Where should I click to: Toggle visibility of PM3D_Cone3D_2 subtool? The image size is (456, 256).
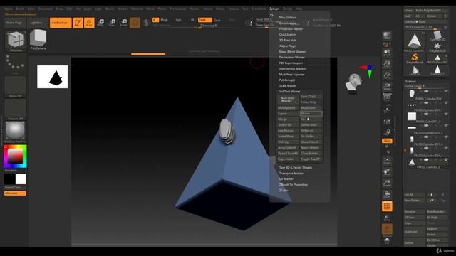tap(446, 160)
